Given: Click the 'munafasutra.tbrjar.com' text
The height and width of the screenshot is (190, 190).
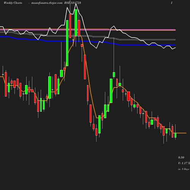Looking at the screenshot, I should point(47,3).
